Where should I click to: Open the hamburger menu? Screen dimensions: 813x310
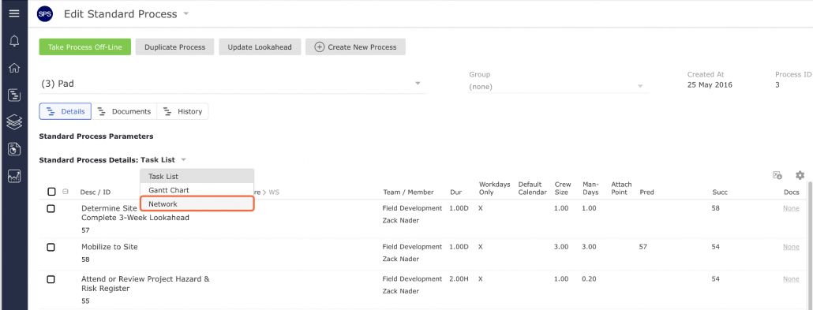click(x=14, y=13)
